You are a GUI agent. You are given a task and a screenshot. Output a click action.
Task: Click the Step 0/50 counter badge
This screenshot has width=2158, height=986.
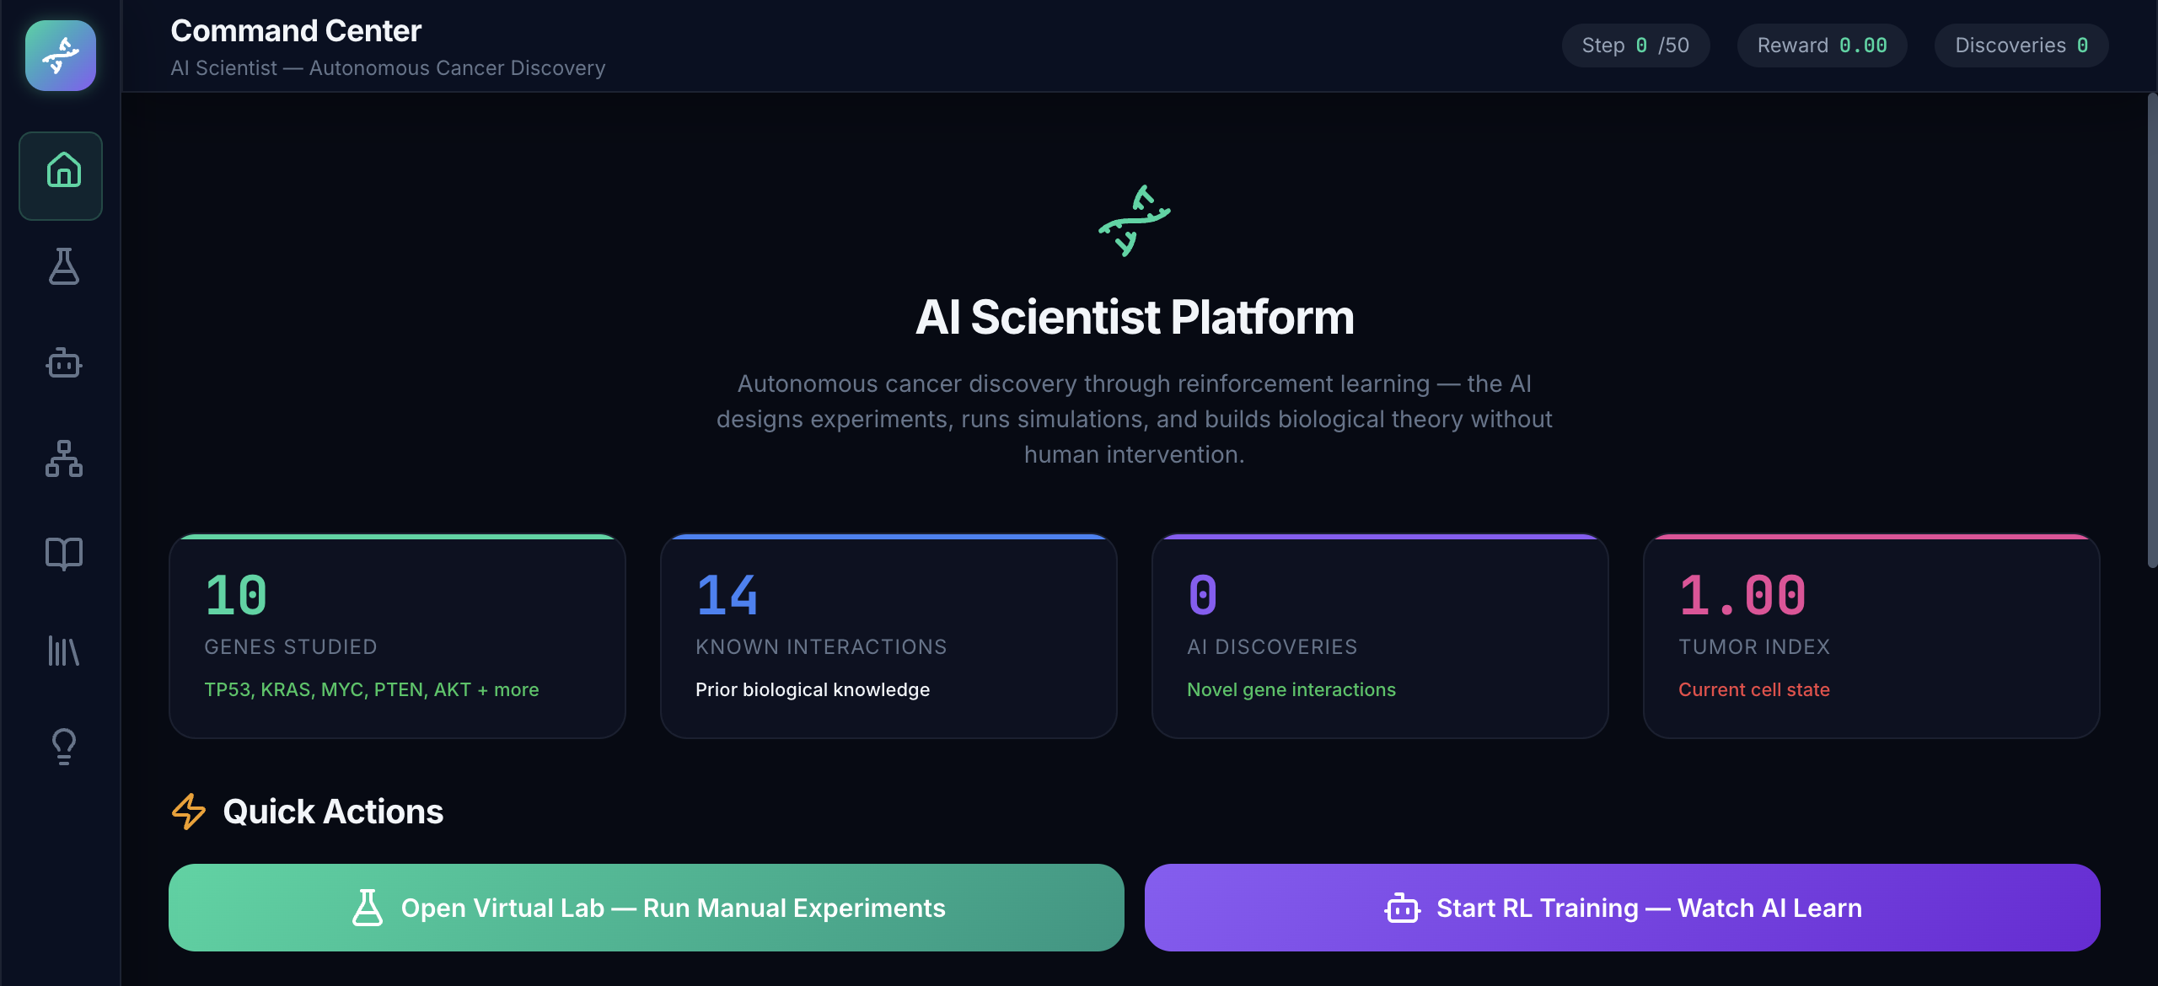pyautogui.click(x=1635, y=46)
